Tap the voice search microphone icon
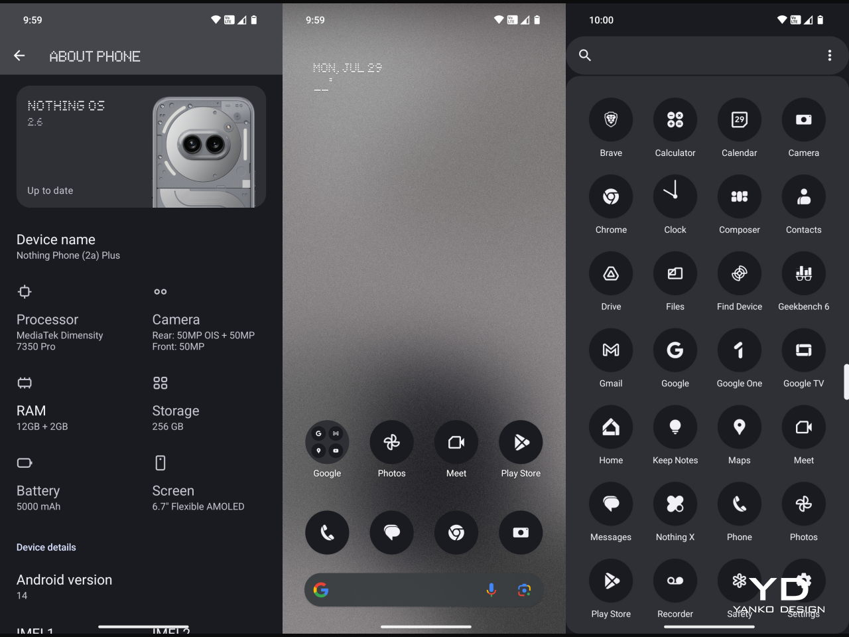This screenshot has height=637, width=849. pyautogui.click(x=491, y=590)
